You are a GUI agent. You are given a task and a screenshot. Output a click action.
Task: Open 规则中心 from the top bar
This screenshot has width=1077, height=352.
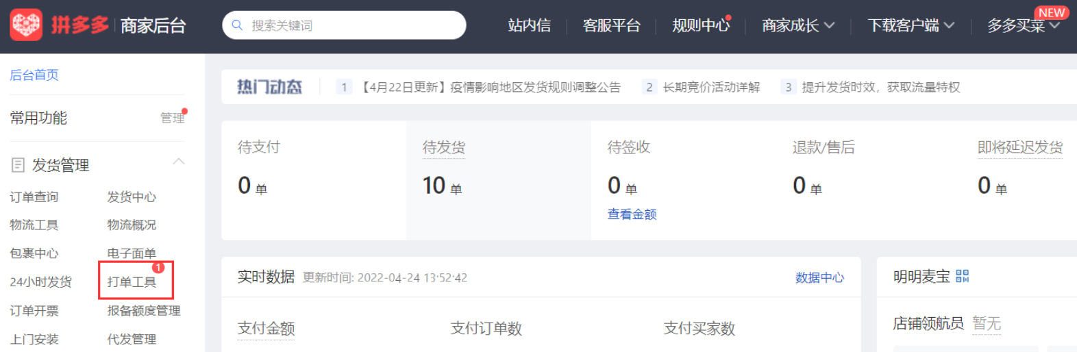700,26
